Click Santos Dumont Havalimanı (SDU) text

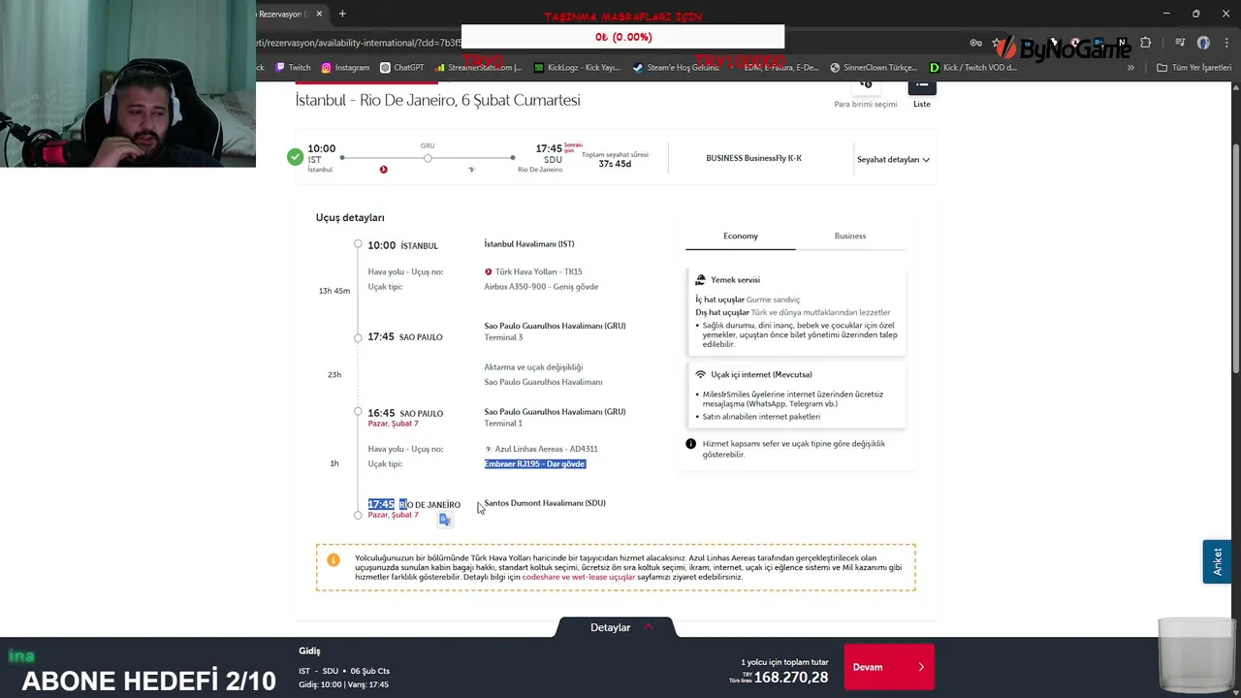(x=545, y=503)
